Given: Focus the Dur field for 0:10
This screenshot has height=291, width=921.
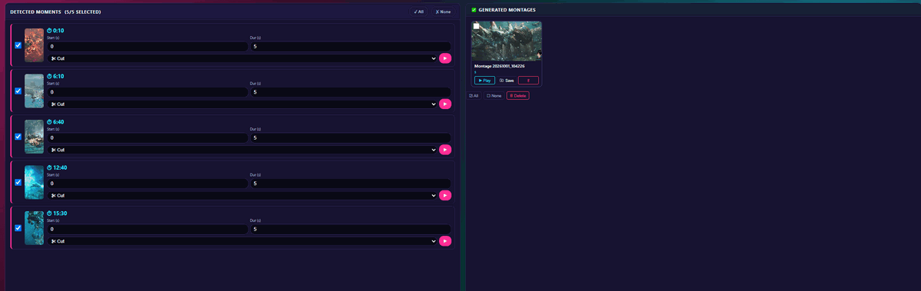Looking at the screenshot, I should pos(351,47).
